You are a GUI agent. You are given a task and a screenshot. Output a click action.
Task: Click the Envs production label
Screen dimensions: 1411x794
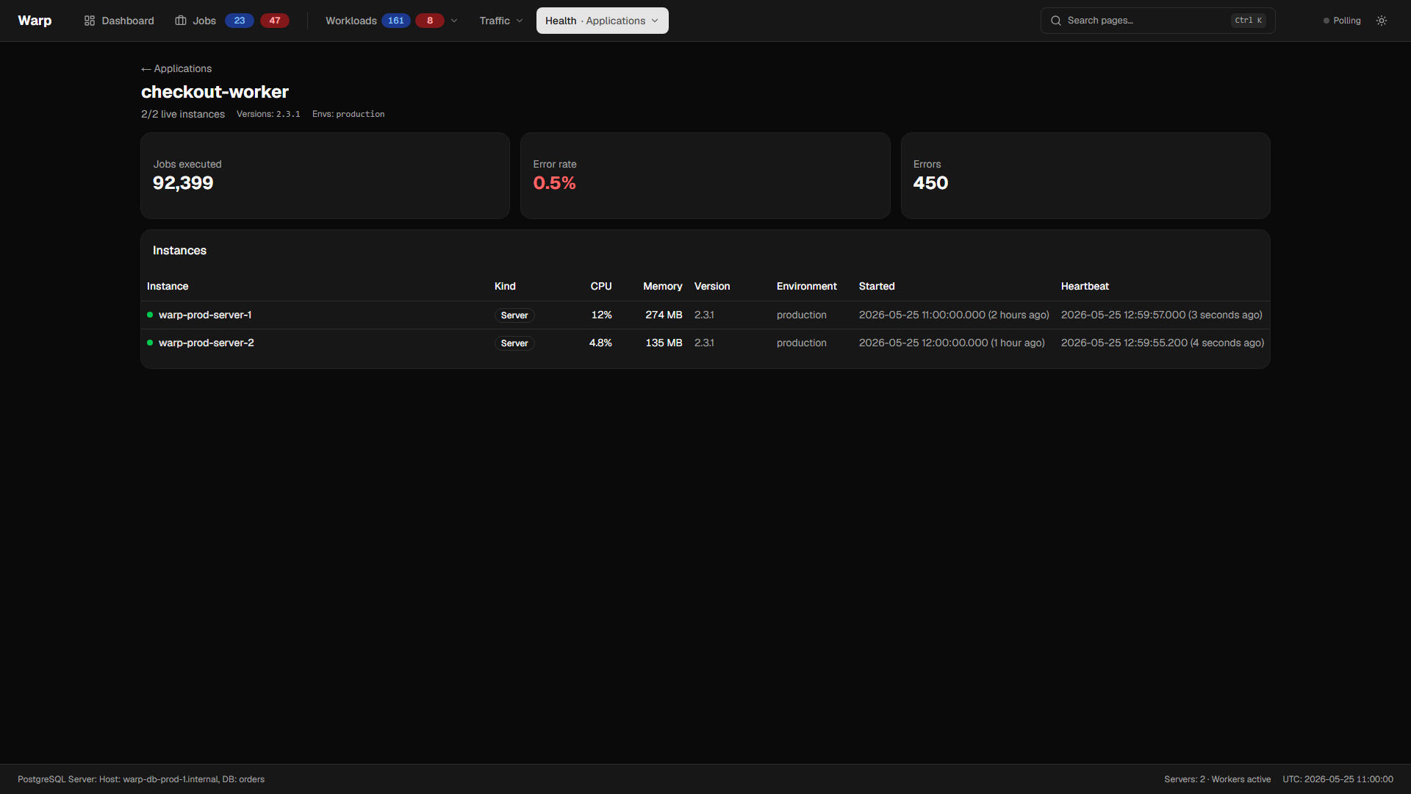[348, 114]
